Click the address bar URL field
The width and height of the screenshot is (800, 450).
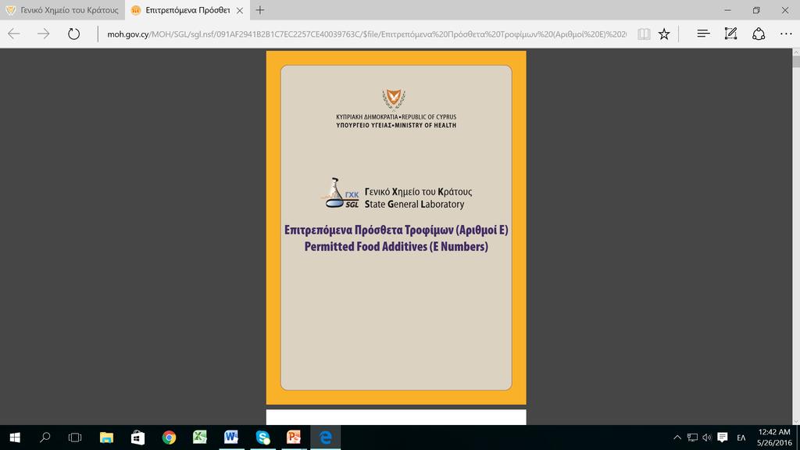[x=366, y=34]
